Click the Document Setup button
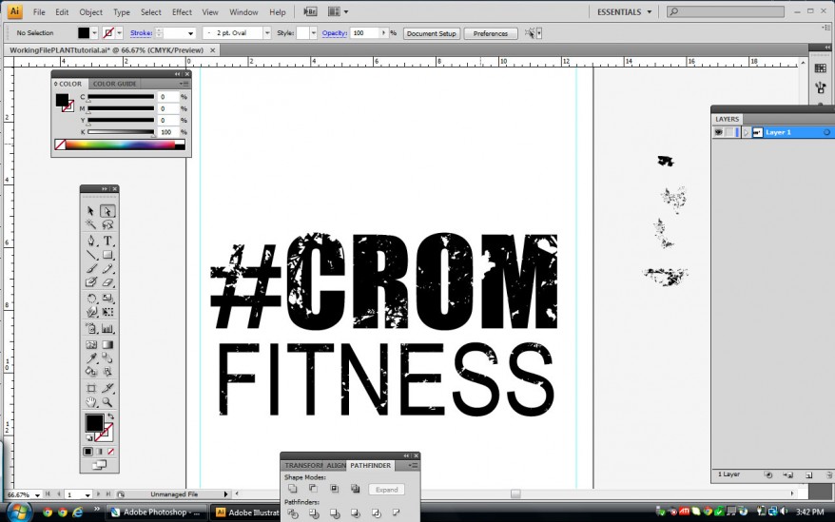Screen dimensions: 835x522 pyautogui.click(x=432, y=33)
